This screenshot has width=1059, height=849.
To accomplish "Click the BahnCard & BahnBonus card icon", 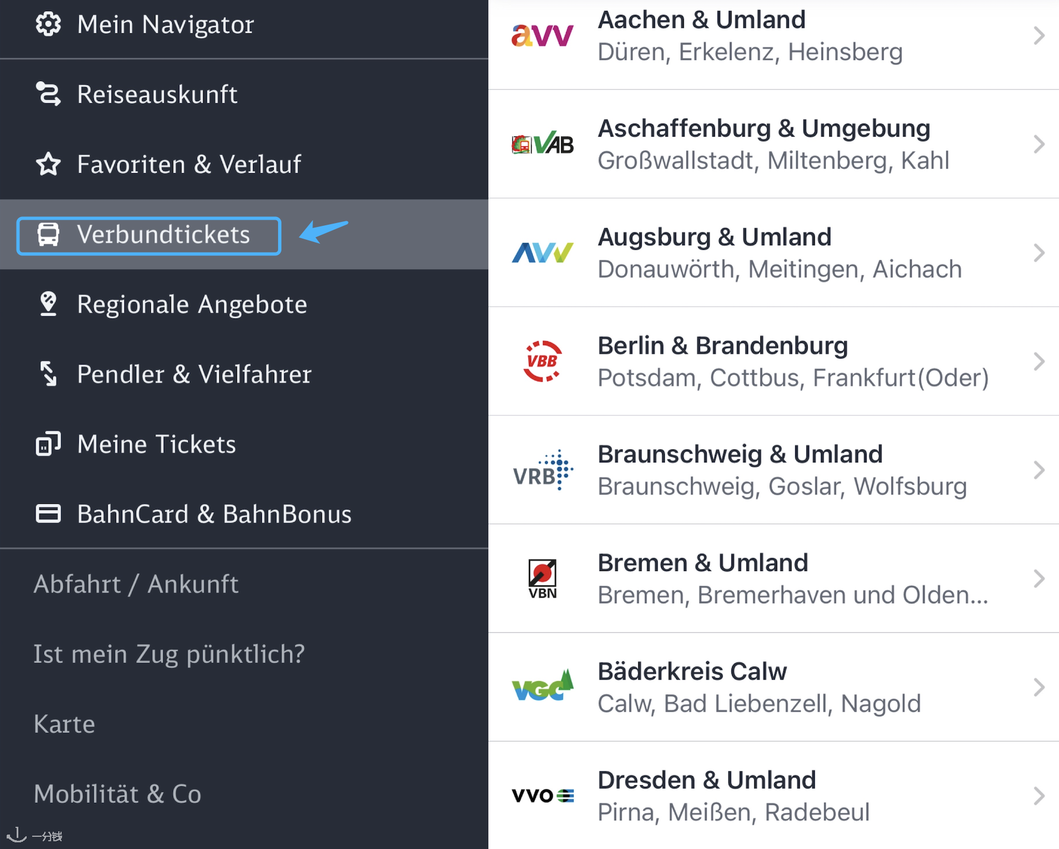I will 48,514.
